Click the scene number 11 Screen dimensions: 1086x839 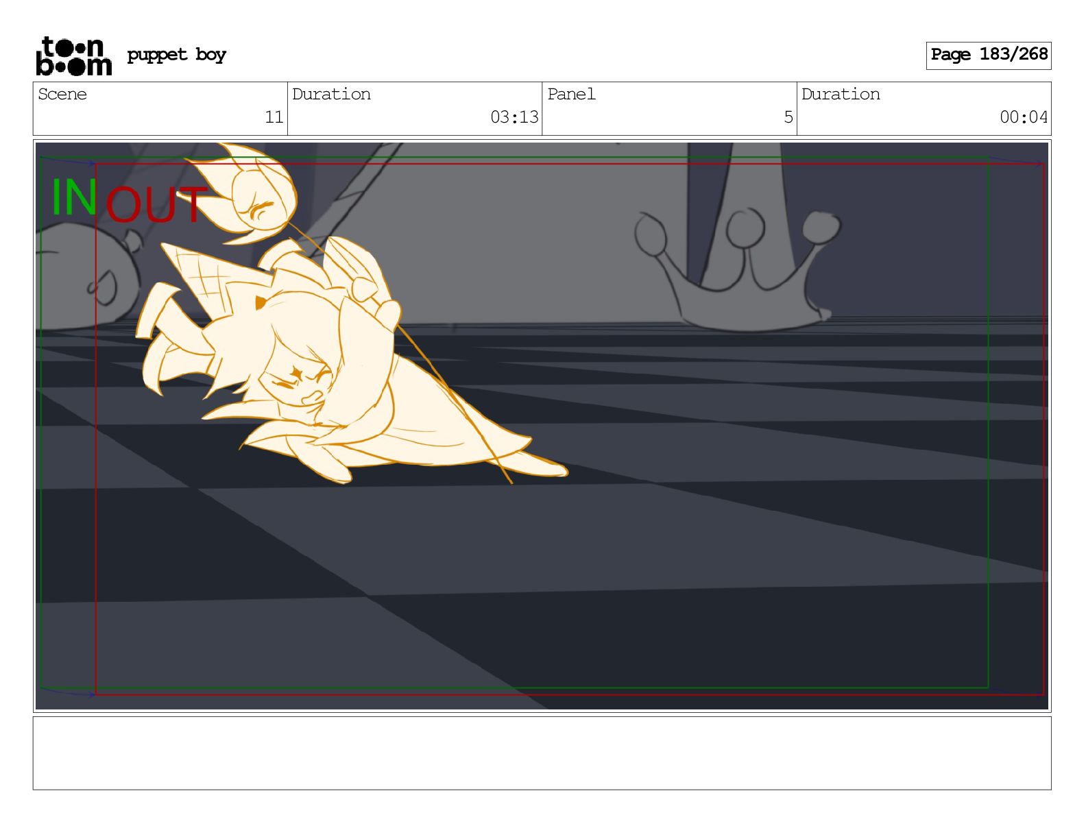[274, 117]
